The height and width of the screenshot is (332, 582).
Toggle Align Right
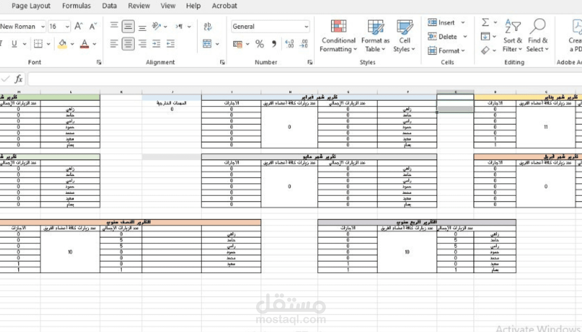(x=142, y=44)
